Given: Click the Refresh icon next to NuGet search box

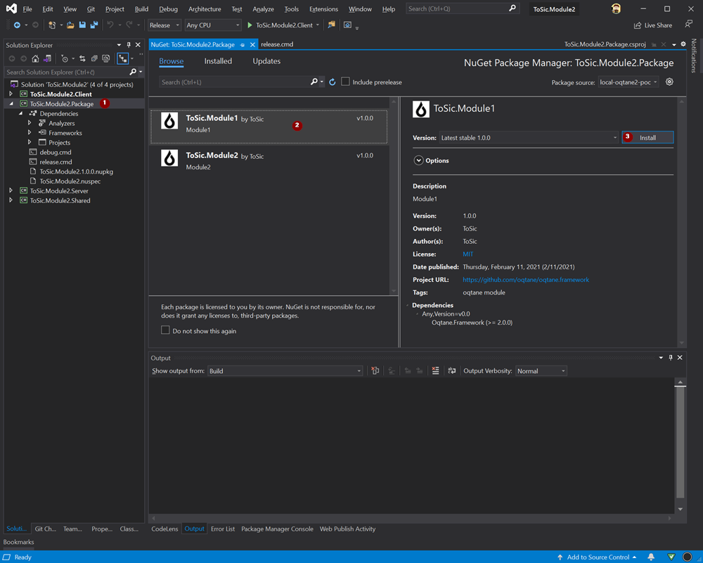Looking at the screenshot, I should click(333, 82).
